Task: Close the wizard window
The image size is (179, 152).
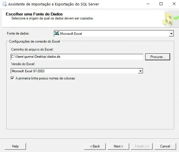Action: 174,4
